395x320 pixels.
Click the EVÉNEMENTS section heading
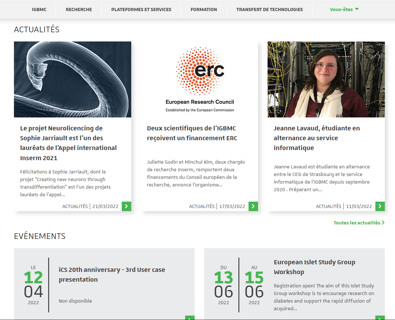coord(40,236)
